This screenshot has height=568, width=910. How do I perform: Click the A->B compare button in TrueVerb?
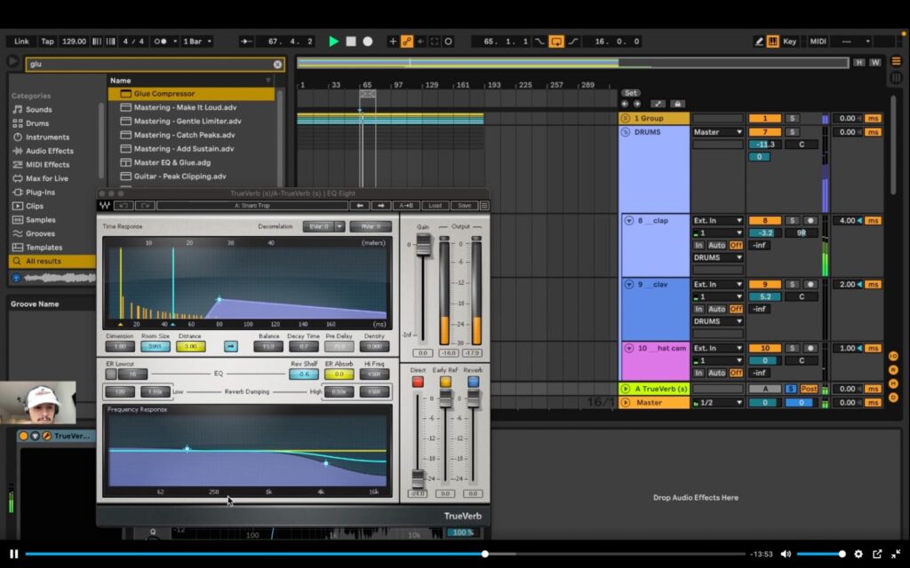[405, 205]
